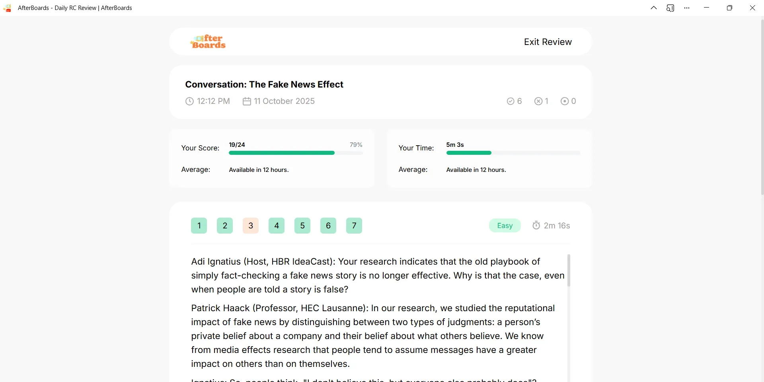
Task: Click the passage scrollbar thumb
Action: click(569, 271)
